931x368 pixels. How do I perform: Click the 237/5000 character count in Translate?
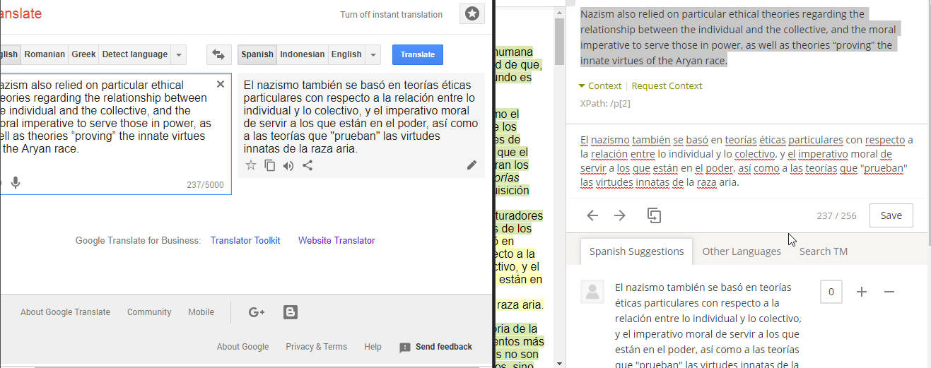pyautogui.click(x=205, y=185)
